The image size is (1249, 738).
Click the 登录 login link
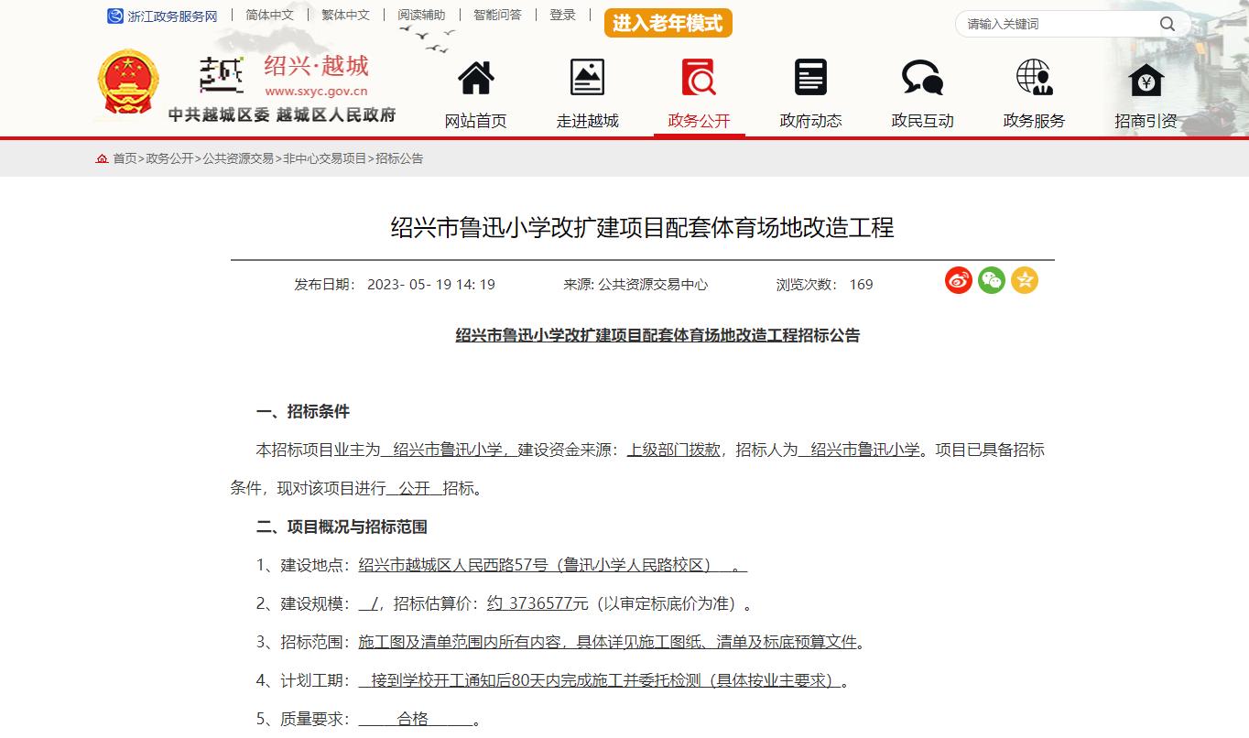pos(561,15)
